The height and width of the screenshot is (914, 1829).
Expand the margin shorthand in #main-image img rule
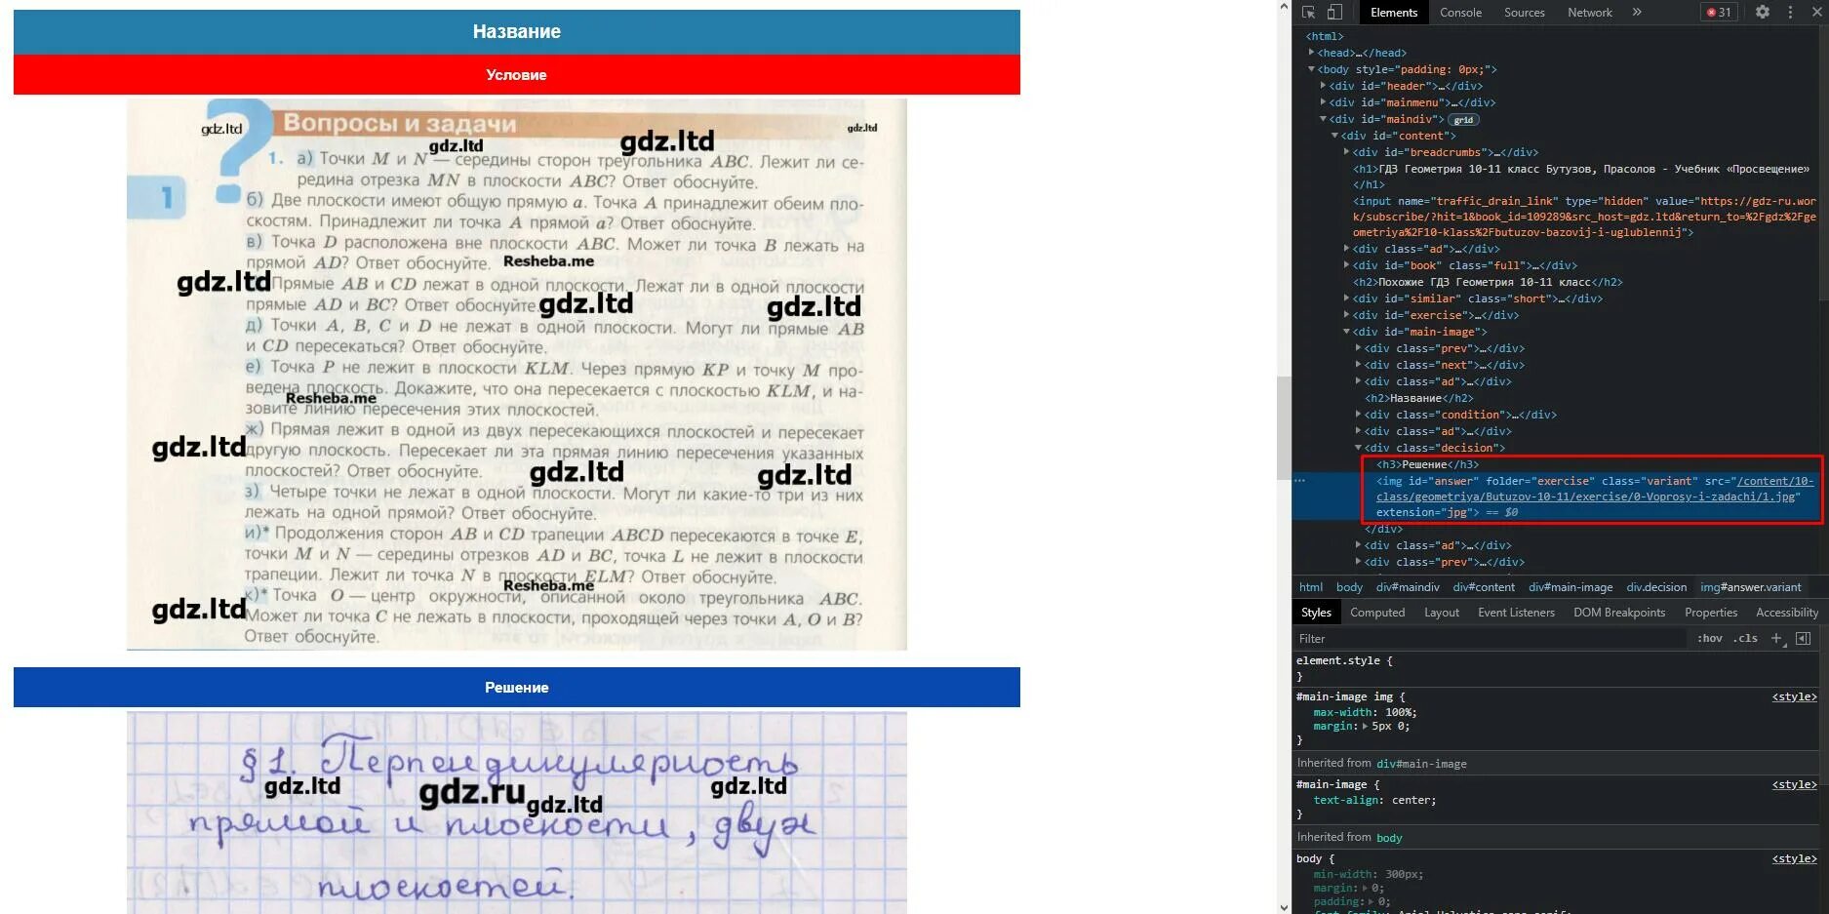[x=1365, y=727]
